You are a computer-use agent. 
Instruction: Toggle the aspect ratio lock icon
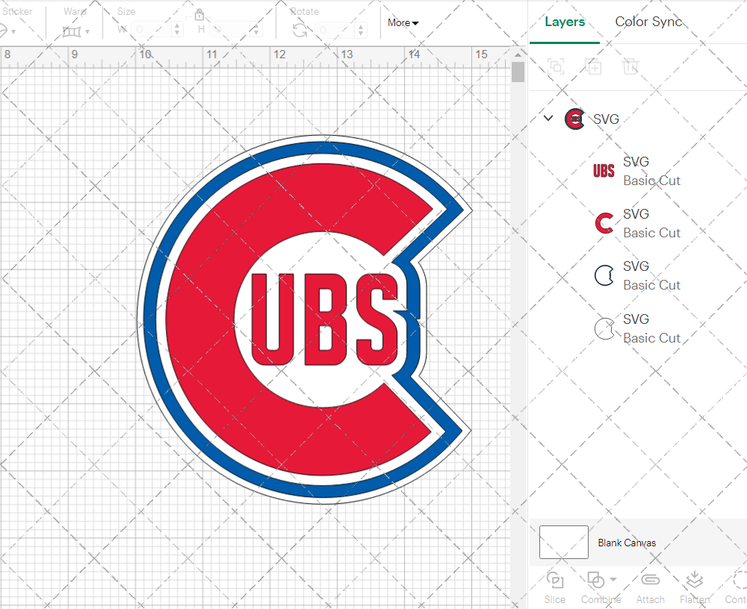click(x=199, y=15)
